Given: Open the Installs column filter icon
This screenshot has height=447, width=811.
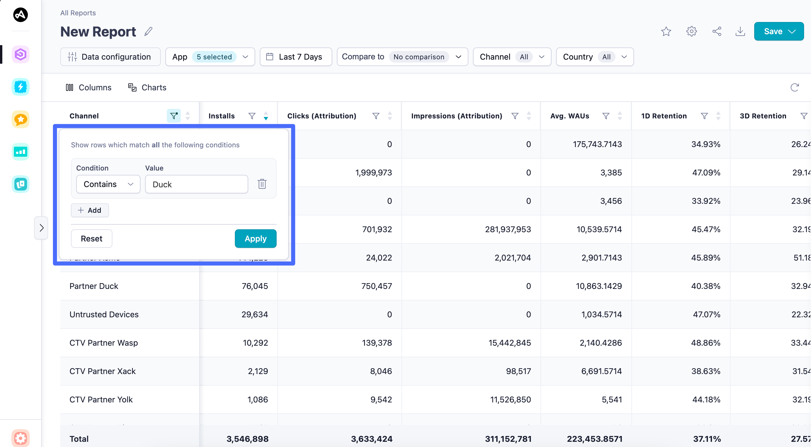Looking at the screenshot, I should click(251, 116).
